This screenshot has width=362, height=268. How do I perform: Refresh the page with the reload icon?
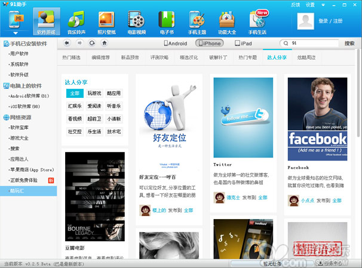click(91, 43)
